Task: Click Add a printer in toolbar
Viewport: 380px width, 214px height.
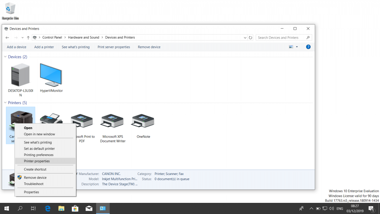Action: (x=44, y=47)
